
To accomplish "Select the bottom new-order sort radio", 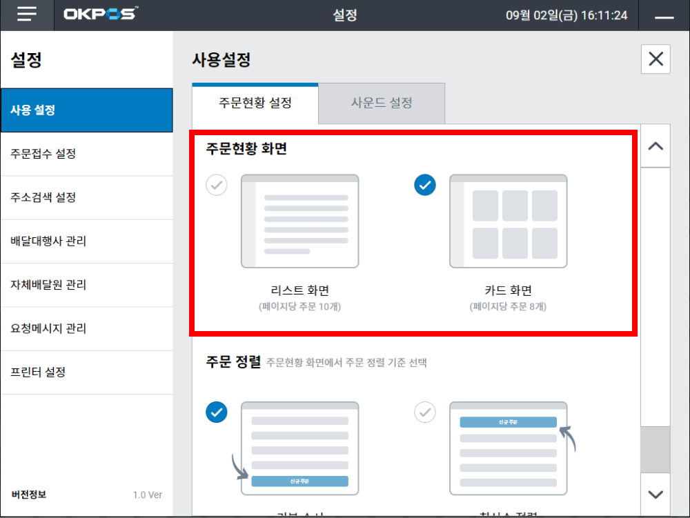I will pyautogui.click(x=217, y=412).
